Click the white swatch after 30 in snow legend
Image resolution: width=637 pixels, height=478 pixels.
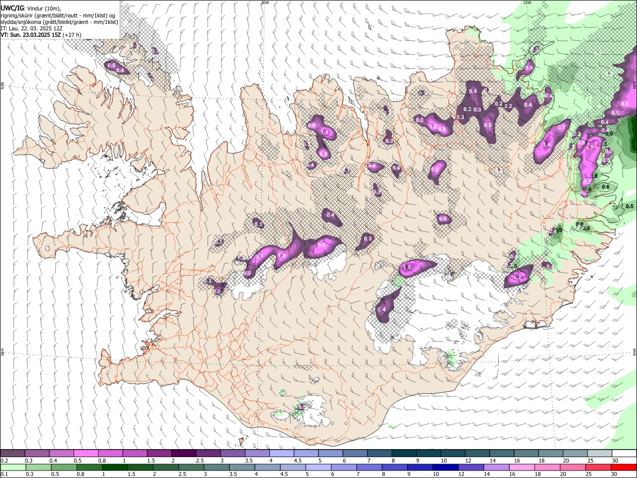tap(624, 453)
